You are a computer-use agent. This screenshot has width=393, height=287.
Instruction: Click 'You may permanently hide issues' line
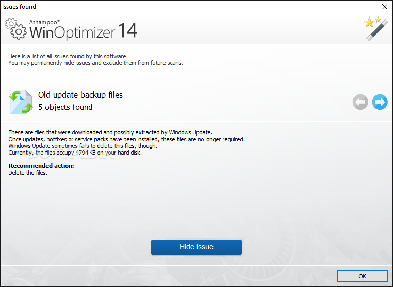[x=96, y=63]
